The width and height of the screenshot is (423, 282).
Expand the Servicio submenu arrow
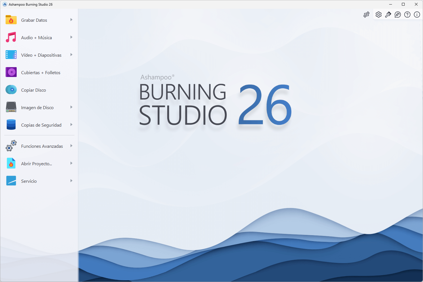click(x=71, y=181)
